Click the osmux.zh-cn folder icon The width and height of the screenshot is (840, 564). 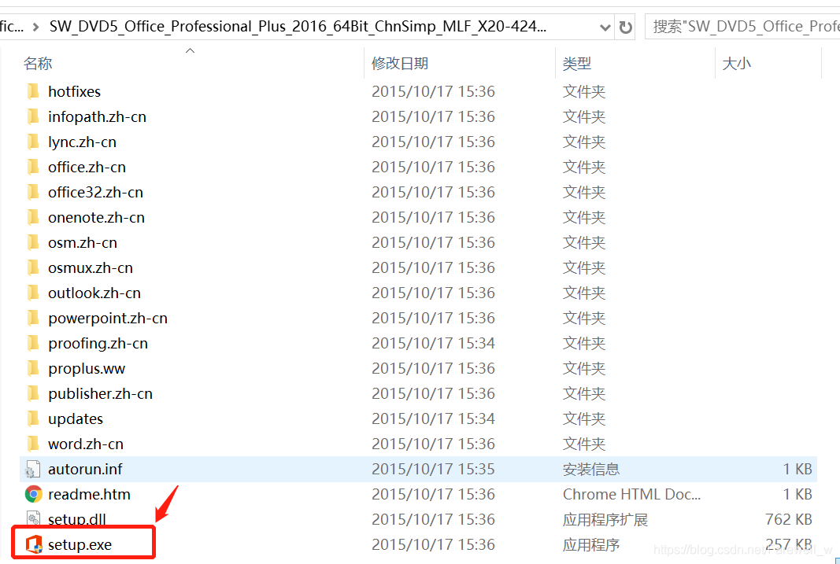pyautogui.click(x=33, y=267)
